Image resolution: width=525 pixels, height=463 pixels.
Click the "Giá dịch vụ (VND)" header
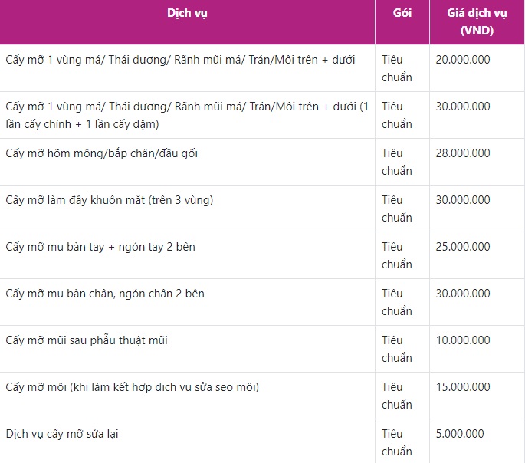[x=477, y=22]
